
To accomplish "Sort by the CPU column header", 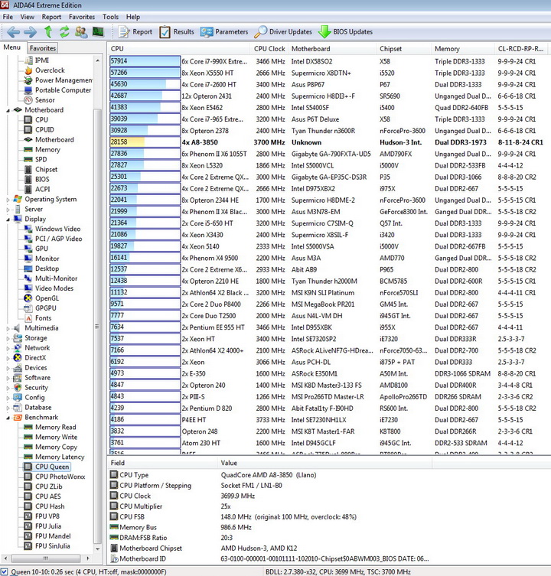I will coord(178,48).
